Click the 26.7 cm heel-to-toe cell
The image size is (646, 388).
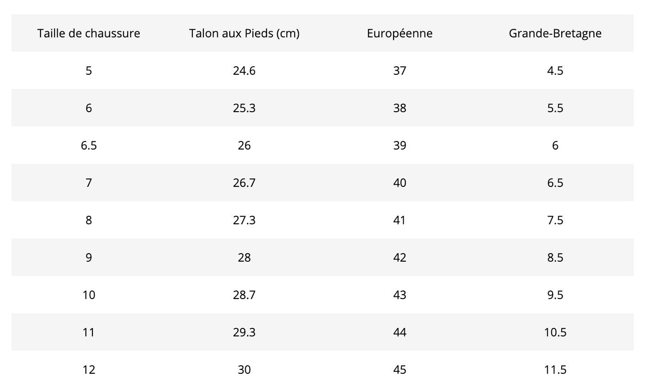tap(244, 183)
